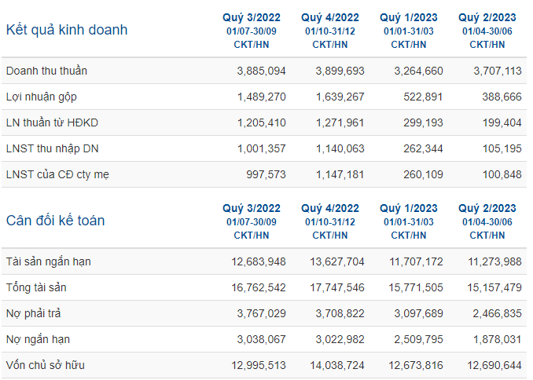
Task: Click the LNST của CĐ cty mẹ label
Action: point(57,174)
